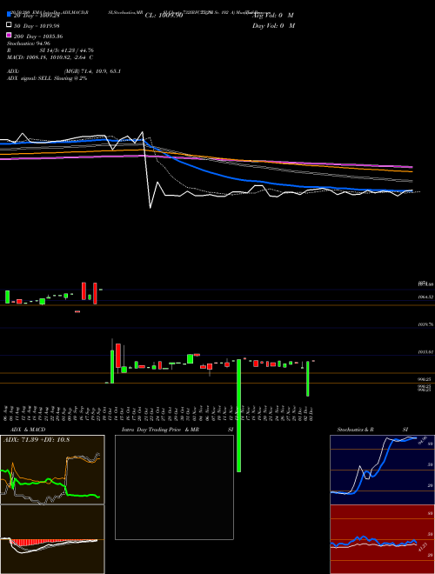This screenshot has width=435, height=574.
Task: Open the empty Intra Day Trading panel
Action: pyautogui.click(x=174, y=487)
